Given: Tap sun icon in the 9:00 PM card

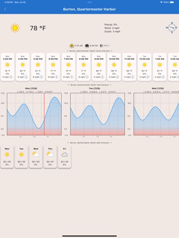Looking at the screenshot, I should (x=99, y=65).
